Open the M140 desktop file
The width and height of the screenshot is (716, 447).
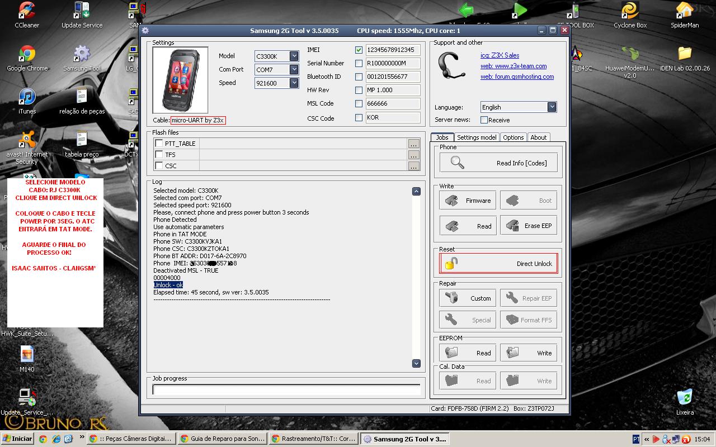(27, 358)
